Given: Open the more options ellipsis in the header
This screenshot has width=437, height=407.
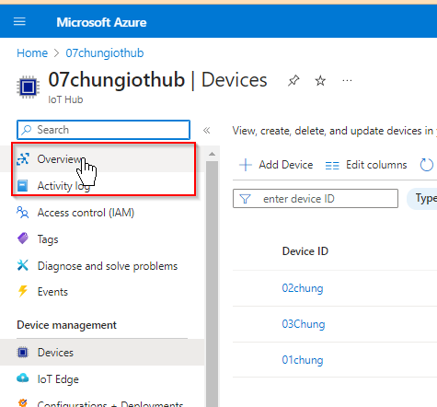Looking at the screenshot, I should [347, 81].
